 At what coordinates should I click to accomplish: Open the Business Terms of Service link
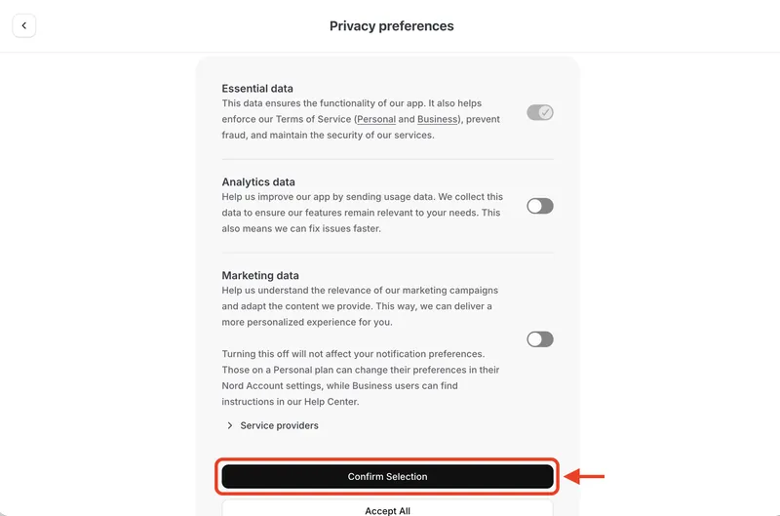tap(437, 119)
